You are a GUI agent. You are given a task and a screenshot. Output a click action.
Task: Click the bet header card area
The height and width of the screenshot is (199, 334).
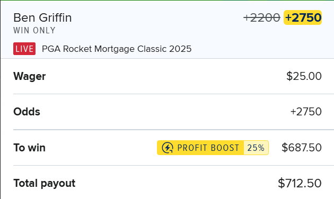pyautogui.click(x=167, y=29)
